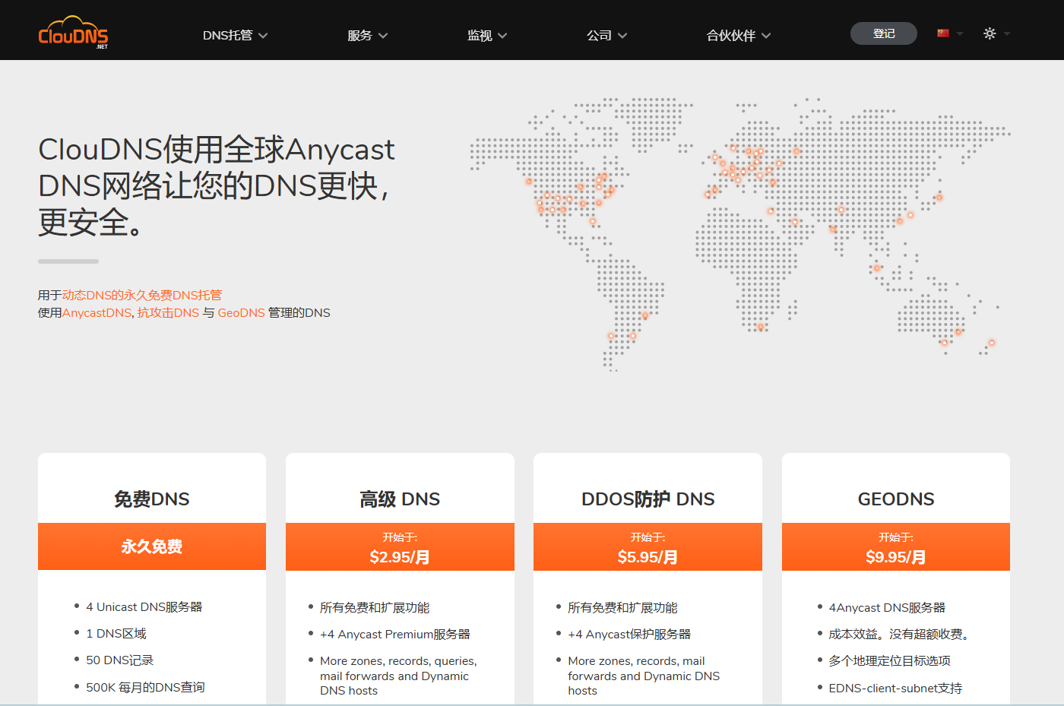1064x706 pixels.
Task: Open the theme dropdown arrow
Action: [1007, 33]
